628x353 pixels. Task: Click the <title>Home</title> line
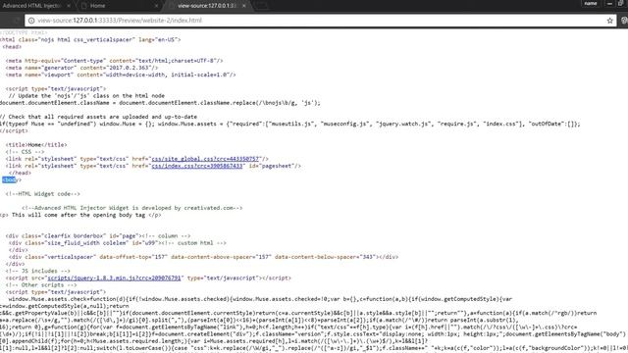(36, 145)
